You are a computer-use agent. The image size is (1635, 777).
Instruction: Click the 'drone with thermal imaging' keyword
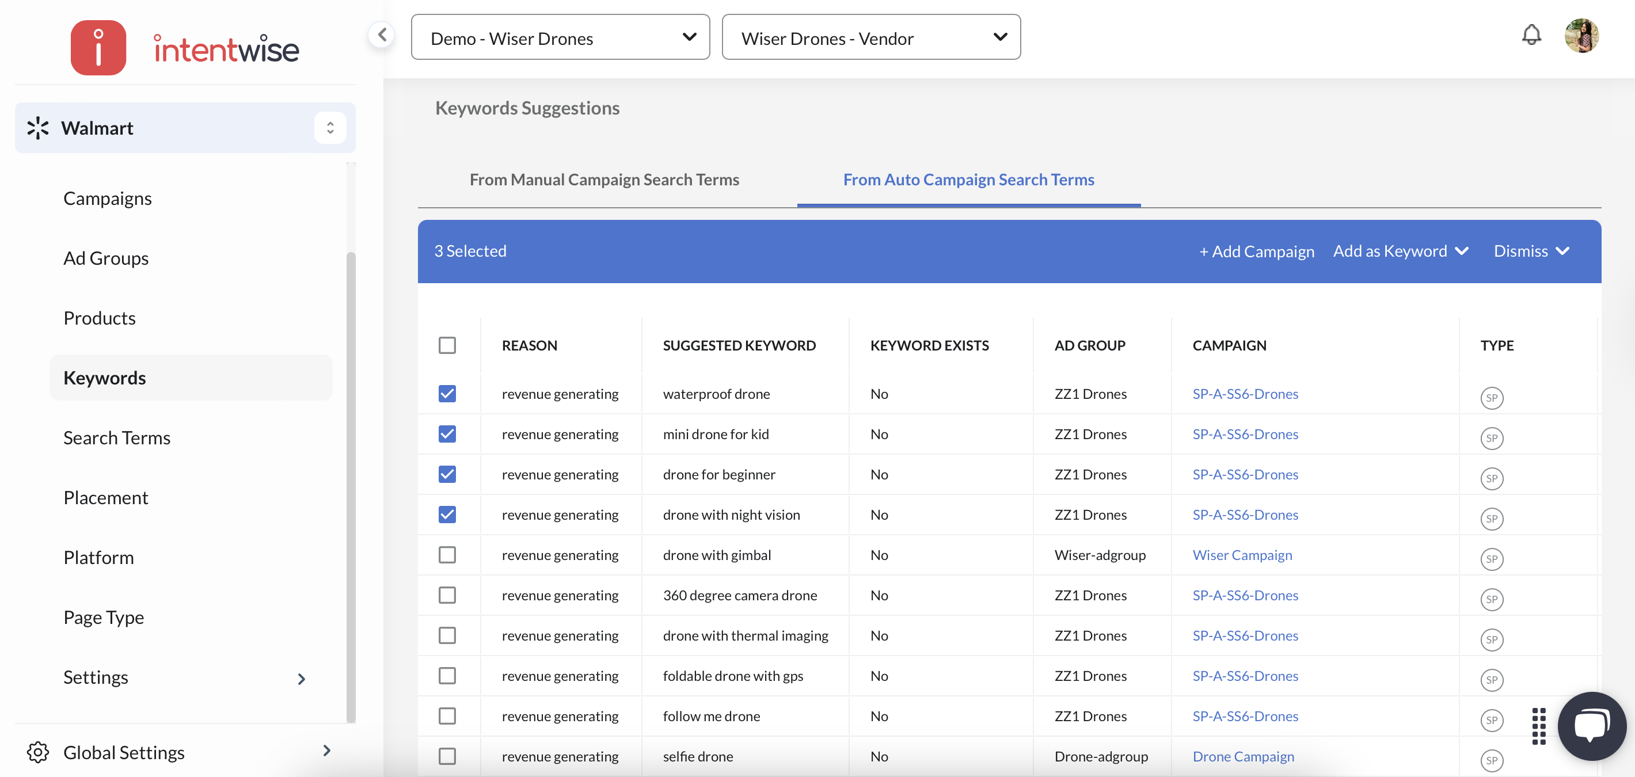745,635
